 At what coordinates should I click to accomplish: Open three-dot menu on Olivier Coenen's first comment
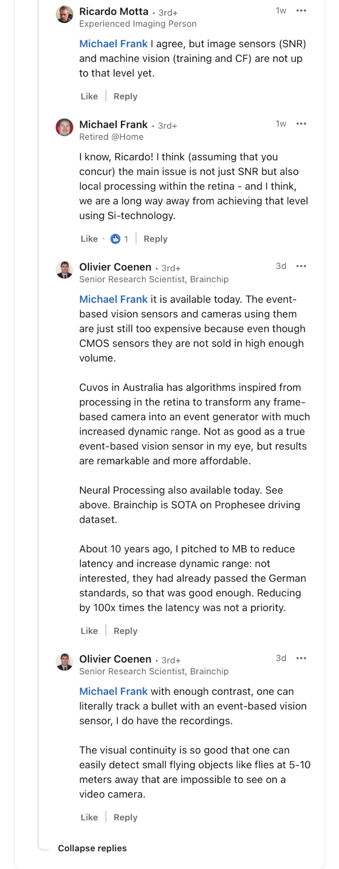301,266
